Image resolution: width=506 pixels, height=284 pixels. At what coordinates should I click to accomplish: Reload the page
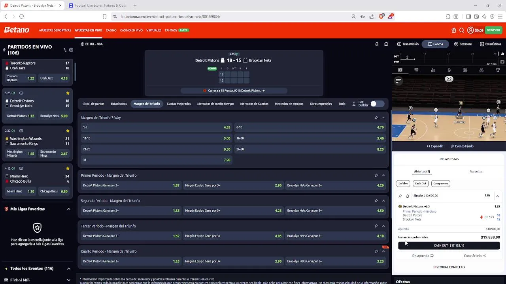21,17
